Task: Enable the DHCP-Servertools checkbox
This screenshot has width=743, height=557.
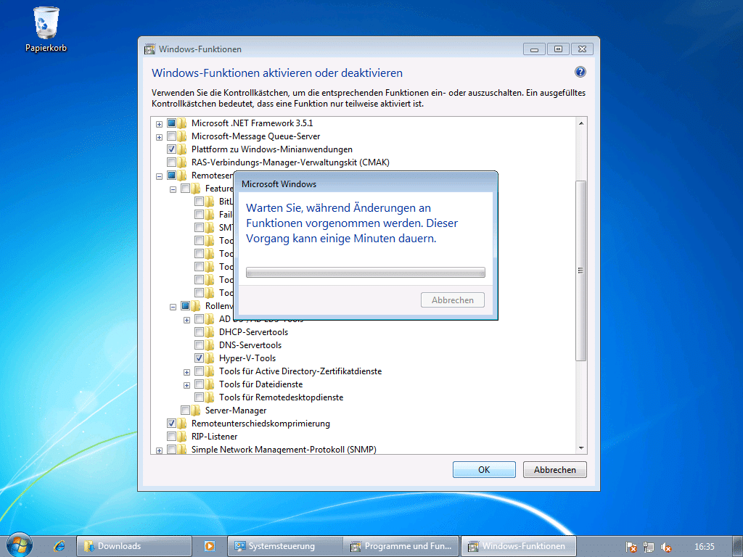Action: click(199, 332)
